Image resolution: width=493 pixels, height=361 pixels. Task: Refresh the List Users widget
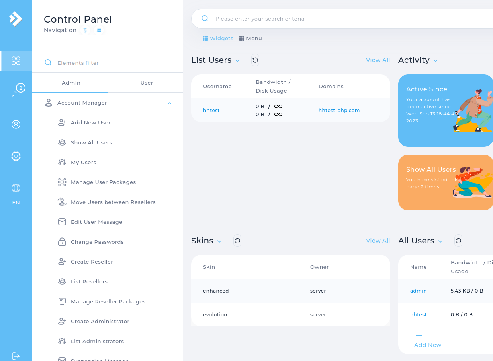(255, 60)
